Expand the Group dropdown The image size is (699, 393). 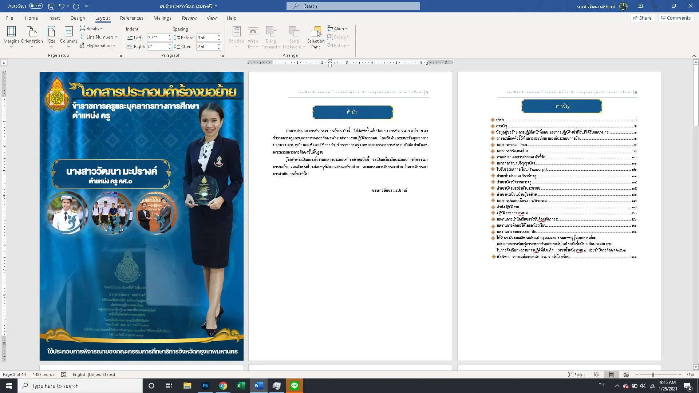[338, 37]
